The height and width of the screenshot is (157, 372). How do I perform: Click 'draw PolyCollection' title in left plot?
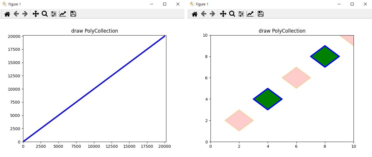point(95,31)
